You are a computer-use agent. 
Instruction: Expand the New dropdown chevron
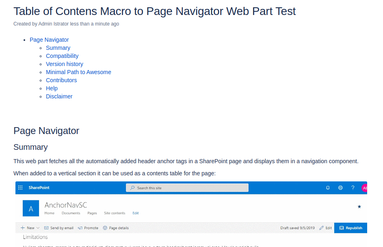tap(38, 228)
